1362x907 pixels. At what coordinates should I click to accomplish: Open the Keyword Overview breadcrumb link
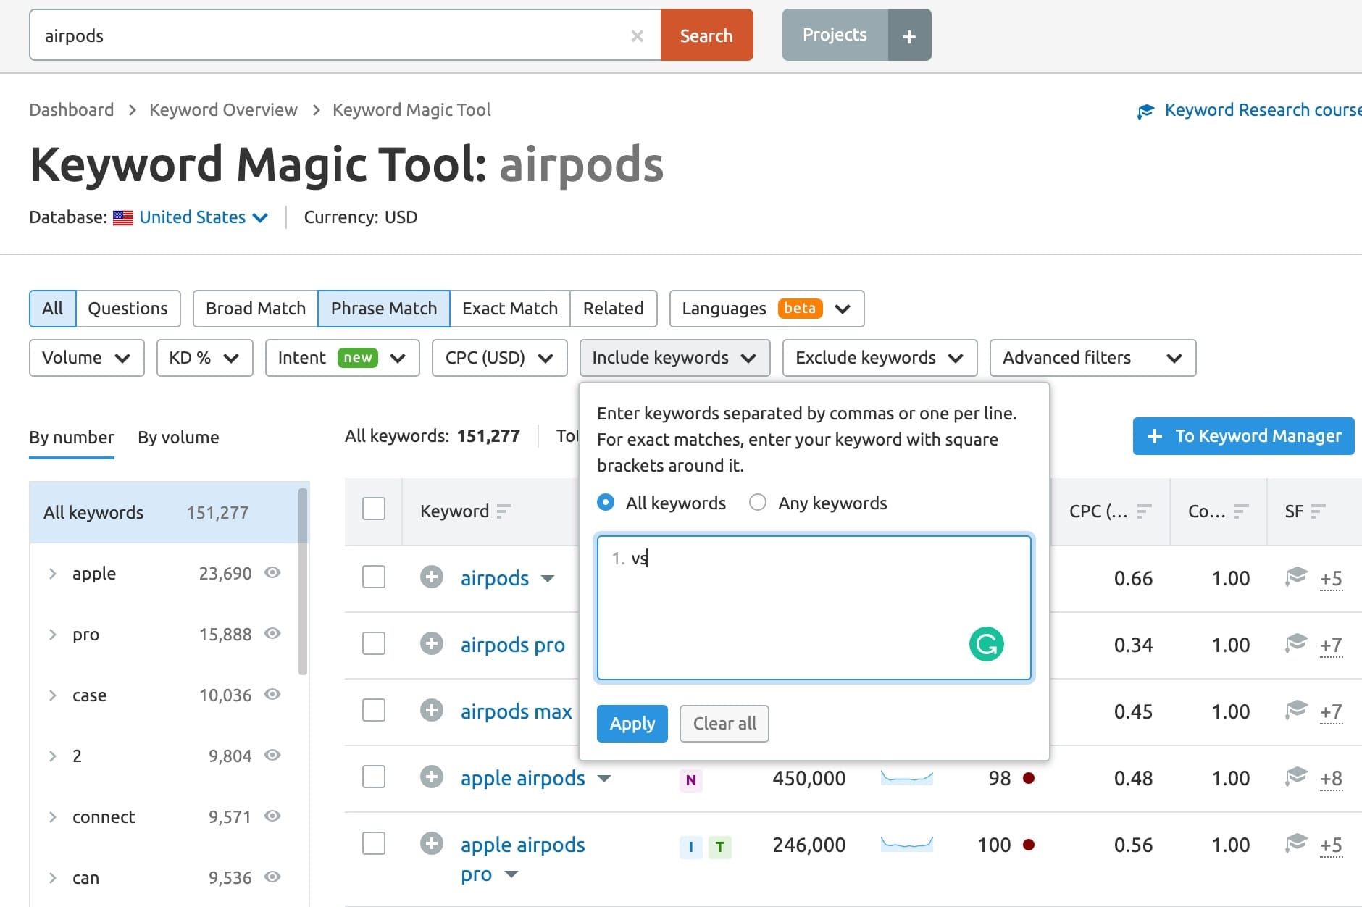point(223,110)
